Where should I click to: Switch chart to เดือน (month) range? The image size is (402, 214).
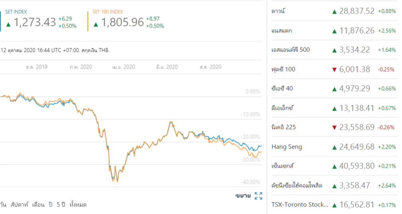pos(38,204)
